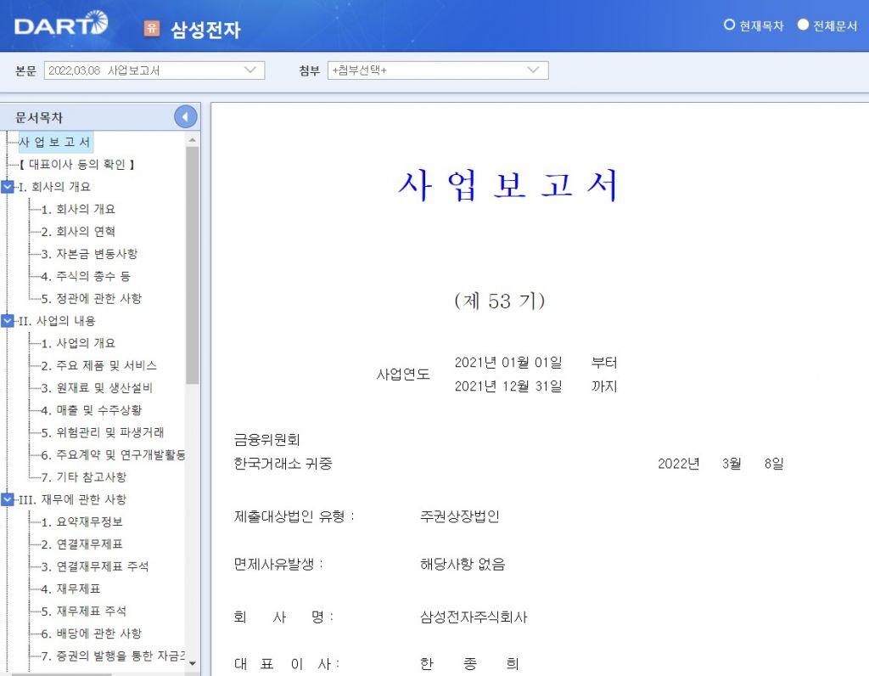Collapse the III. 재무에 관한 사항 section

tap(8, 499)
